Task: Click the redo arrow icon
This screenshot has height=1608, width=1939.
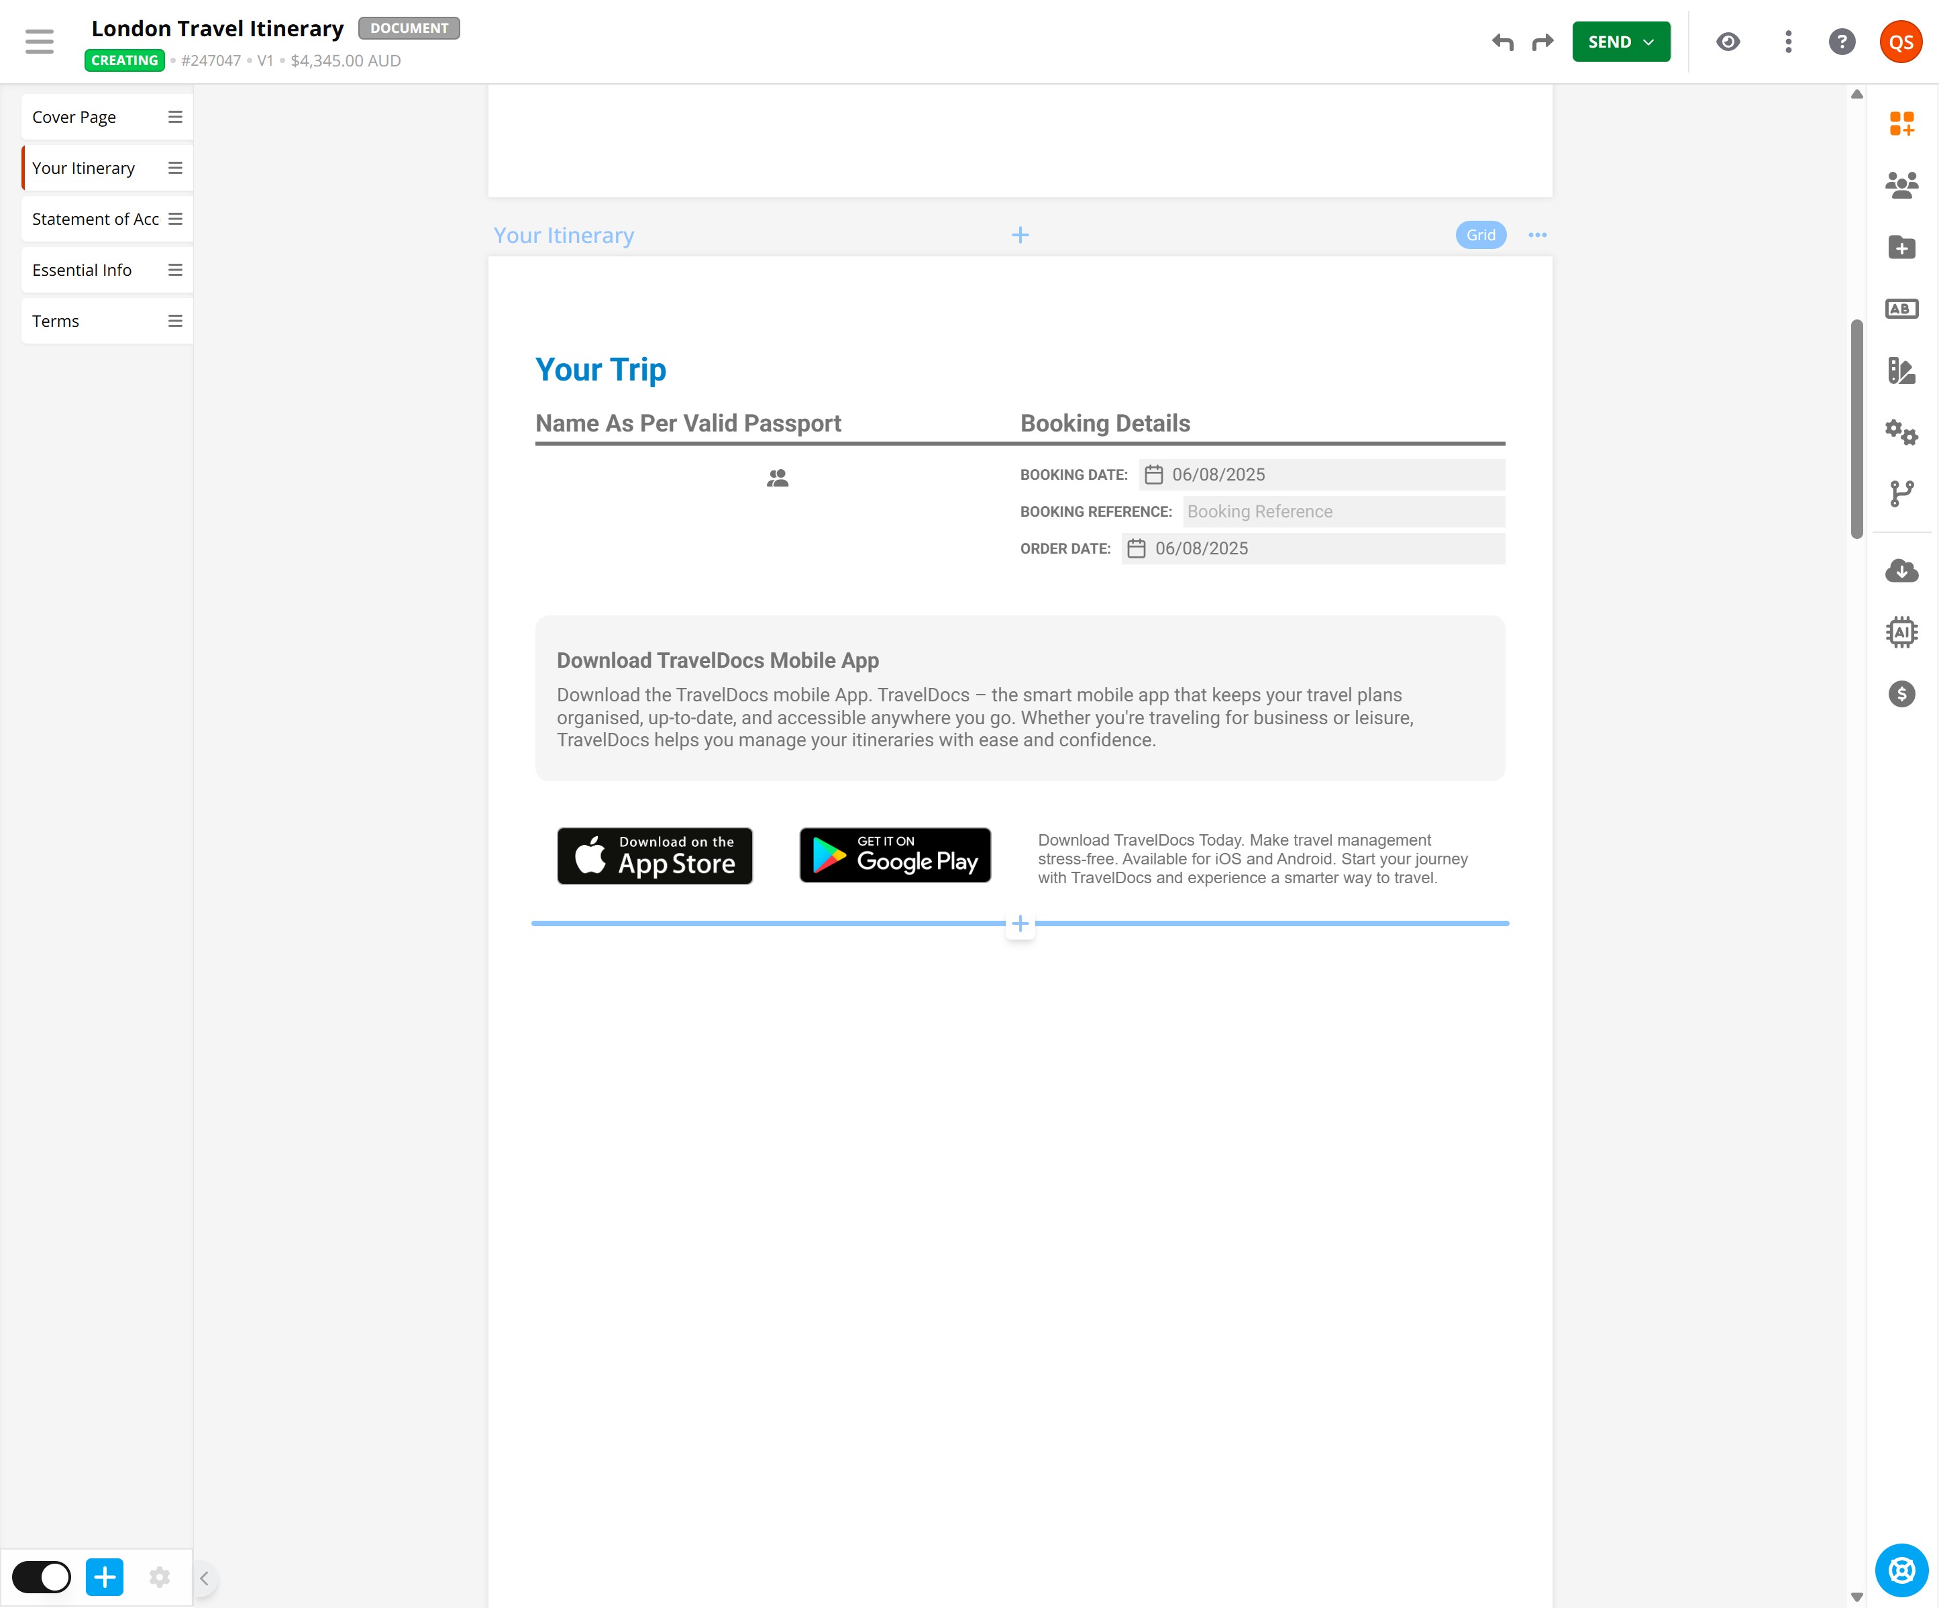Action: pos(1543,42)
